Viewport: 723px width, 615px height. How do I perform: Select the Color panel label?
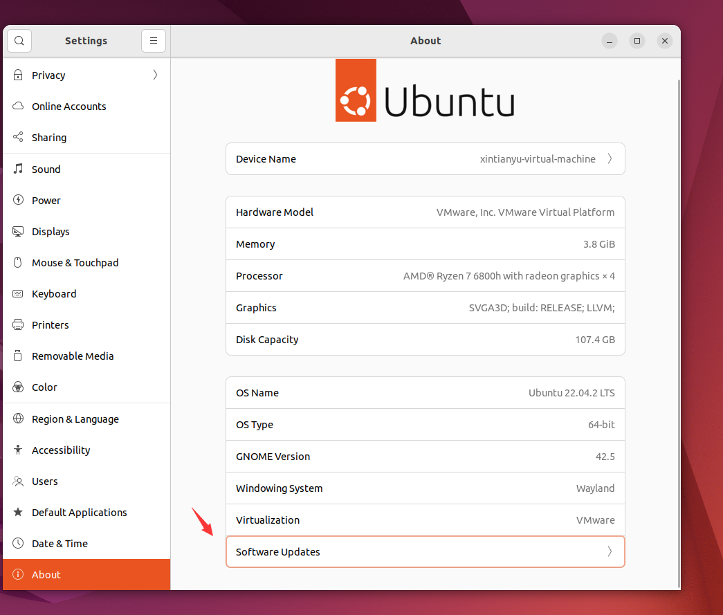44,387
